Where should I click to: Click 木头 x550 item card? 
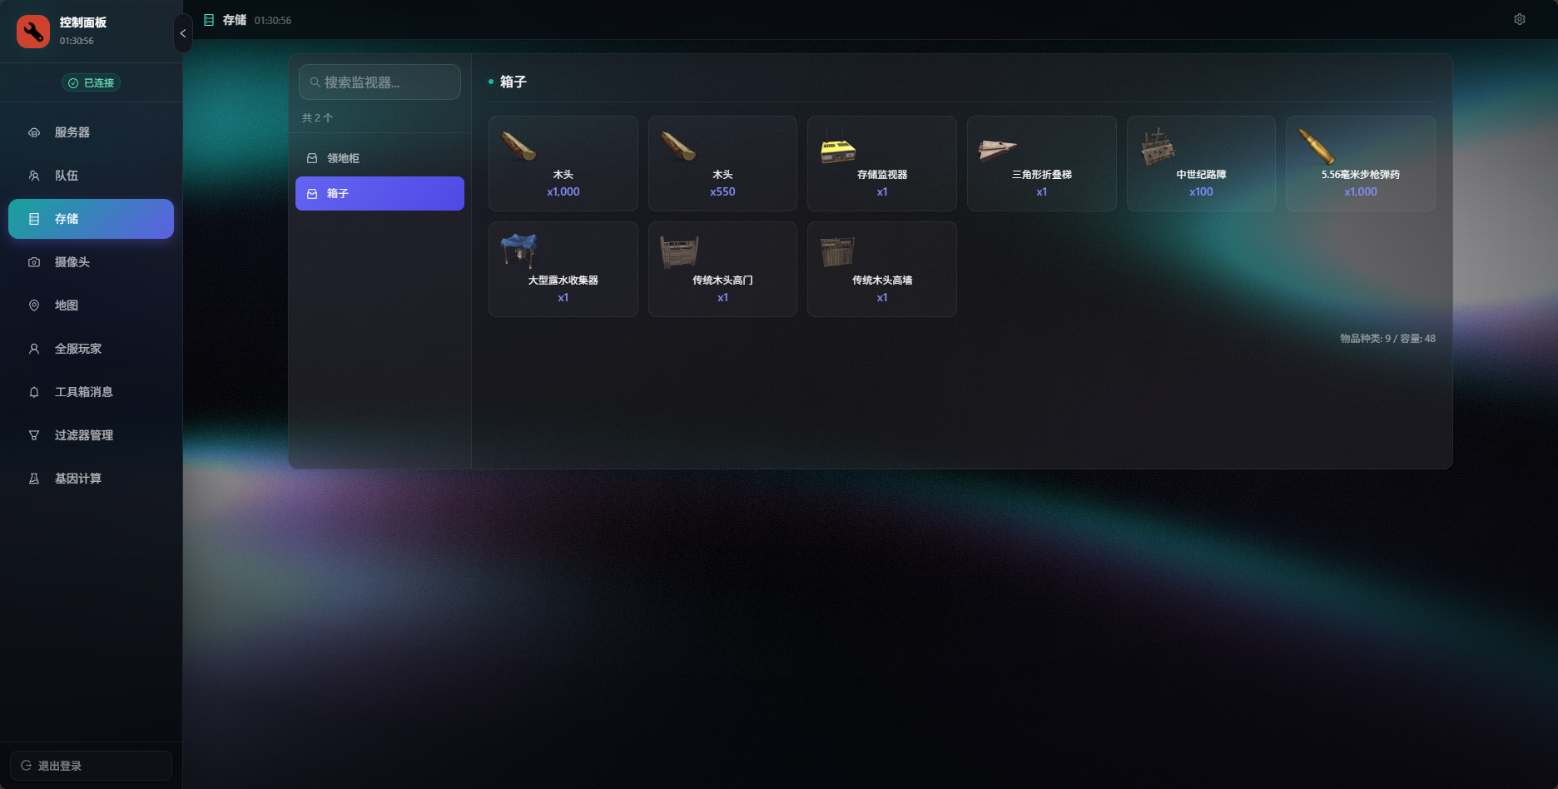point(722,163)
